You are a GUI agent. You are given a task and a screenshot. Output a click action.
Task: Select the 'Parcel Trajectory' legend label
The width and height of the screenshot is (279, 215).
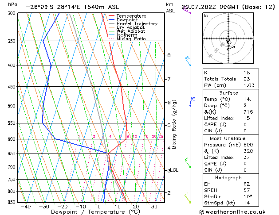[x=137, y=23]
